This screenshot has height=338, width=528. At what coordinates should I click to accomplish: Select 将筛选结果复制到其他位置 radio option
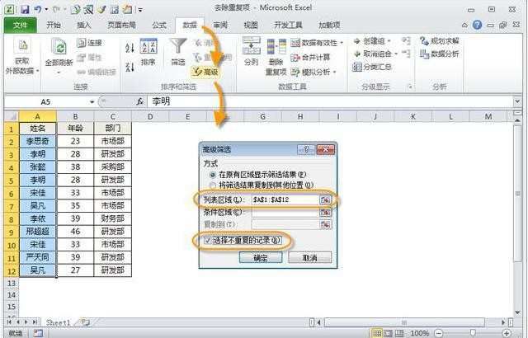coord(213,185)
